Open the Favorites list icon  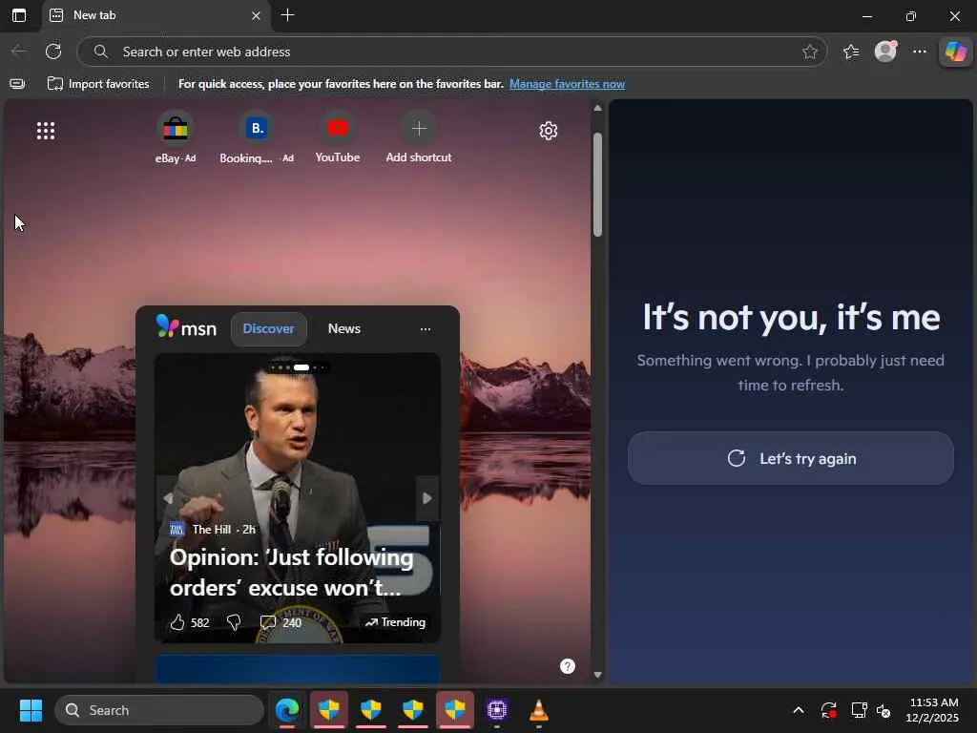click(x=850, y=52)
